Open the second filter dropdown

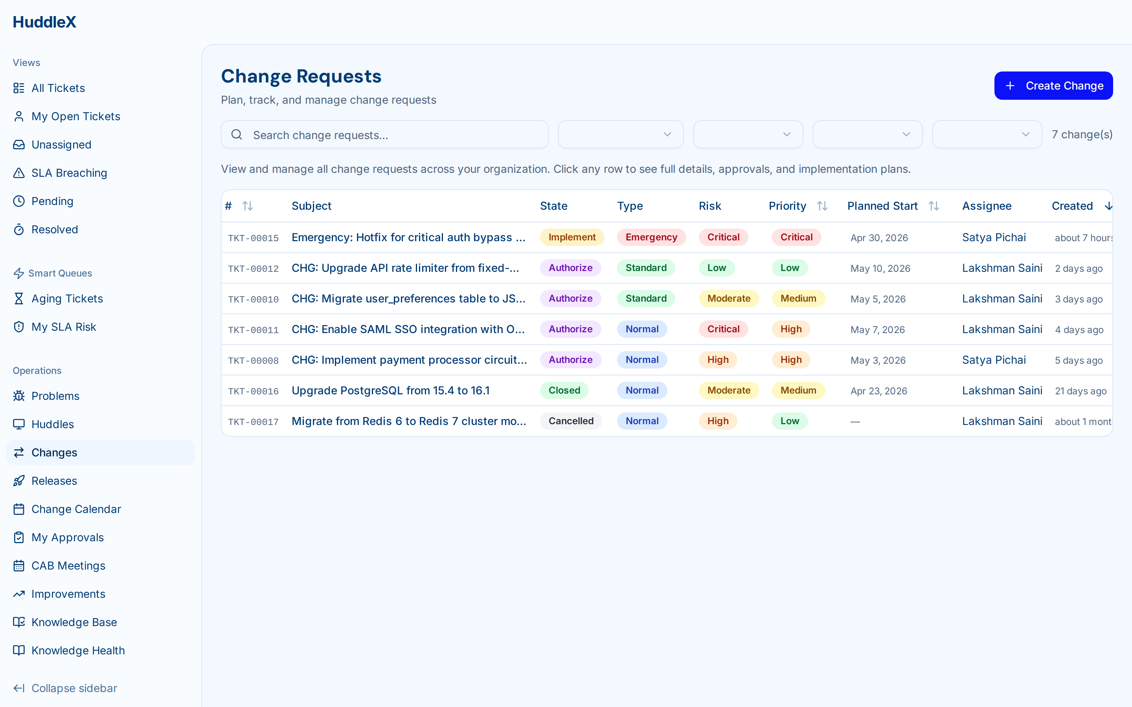[x=748, y=135]
